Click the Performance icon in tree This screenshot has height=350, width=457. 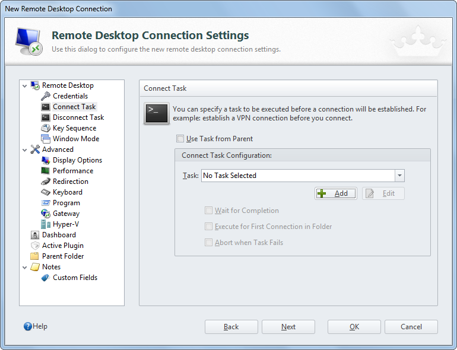click(x=46, y=171)
